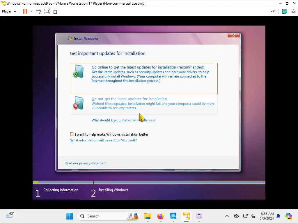
Task: Maximize the VMware Workstation Player window
Action: pos(287,3)
